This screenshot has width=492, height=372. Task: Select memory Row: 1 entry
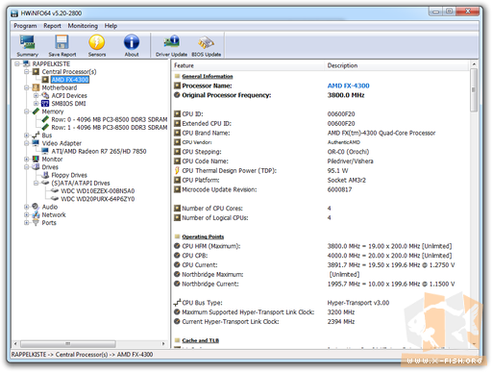point(110,128)
